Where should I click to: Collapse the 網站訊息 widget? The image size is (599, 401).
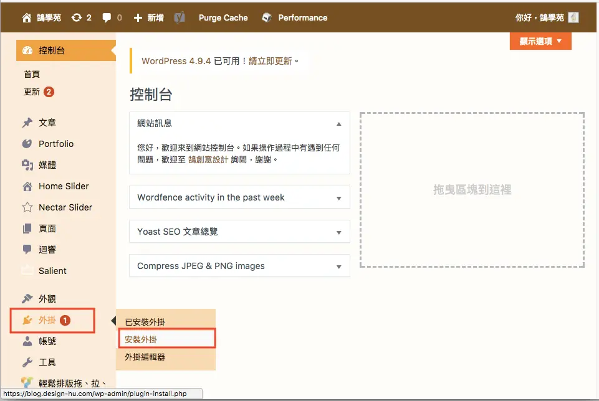(339, 124)
